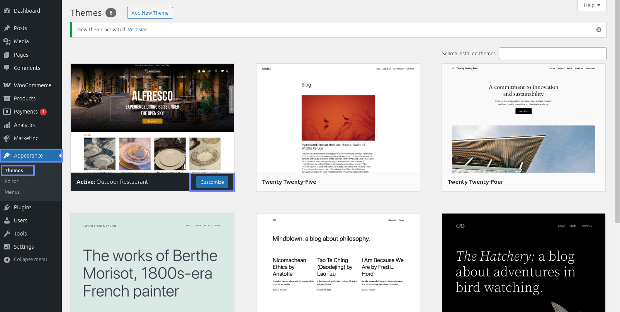Open Payments menu item
Viewport: 620px width, 312px height.
pos(31,112)
